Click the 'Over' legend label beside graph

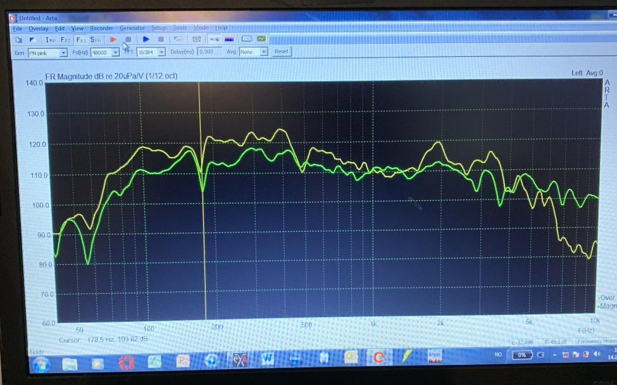click(x=607, y=298)
